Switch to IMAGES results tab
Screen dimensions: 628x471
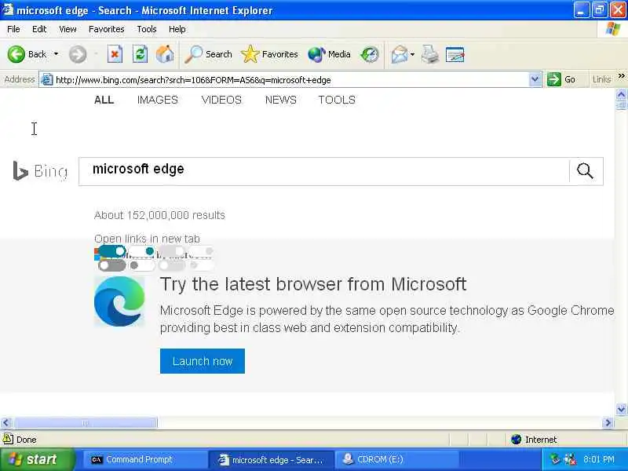pos(158,100)
